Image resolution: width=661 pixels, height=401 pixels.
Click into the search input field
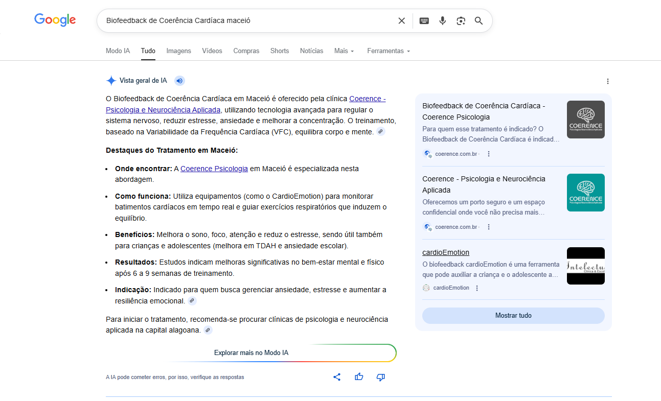(247, 20)
